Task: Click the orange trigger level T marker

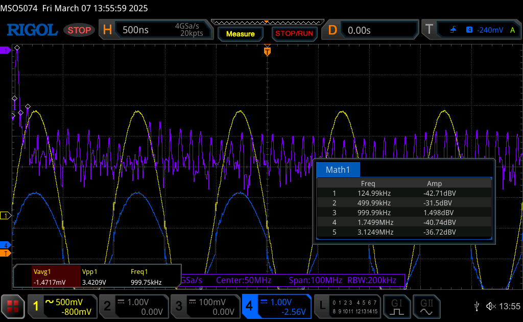Action: click(x=6, y=253)
